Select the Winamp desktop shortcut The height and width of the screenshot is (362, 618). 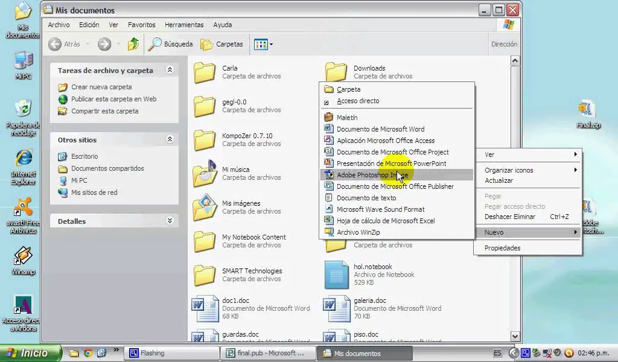point(24,261)
